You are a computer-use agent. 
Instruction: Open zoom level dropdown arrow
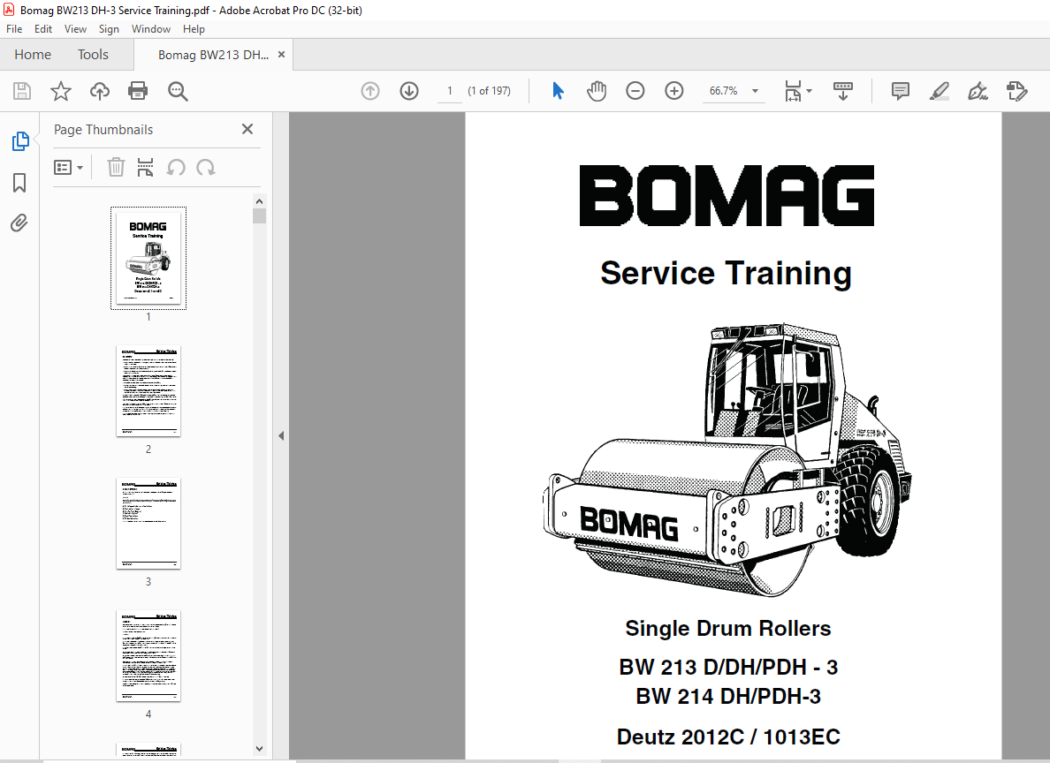tap(756, 91)
